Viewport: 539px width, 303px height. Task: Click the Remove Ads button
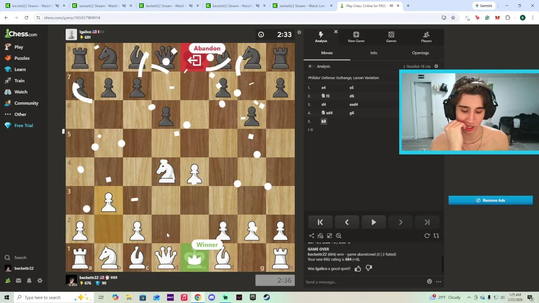click(x=491, y=200)
